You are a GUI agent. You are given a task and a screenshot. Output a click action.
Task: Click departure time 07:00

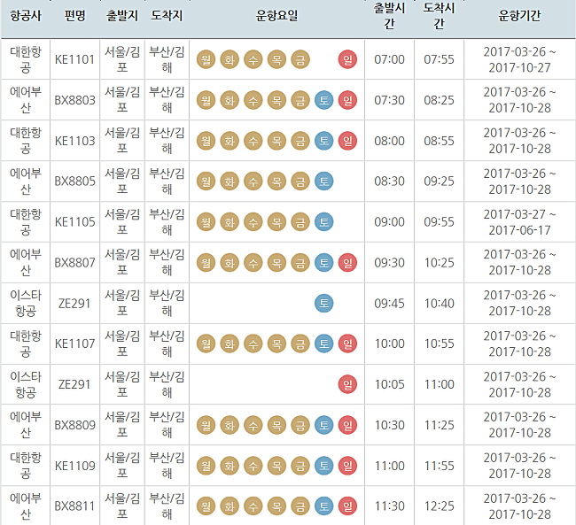[x=389, y=59]
